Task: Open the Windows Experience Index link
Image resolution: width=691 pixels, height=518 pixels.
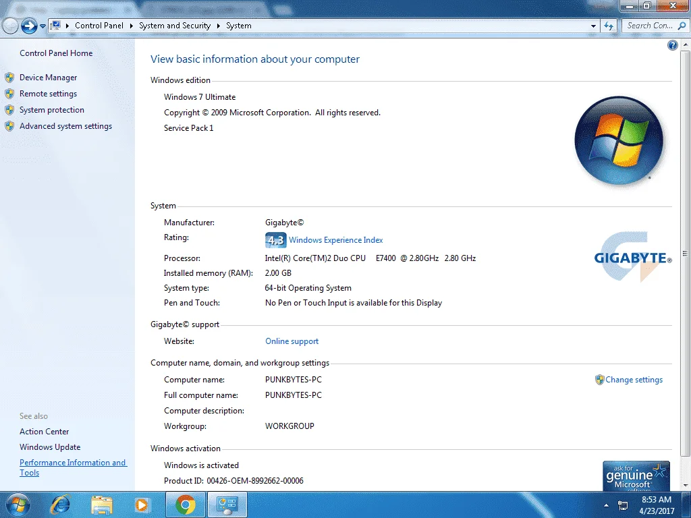Action: pos(336,240)
